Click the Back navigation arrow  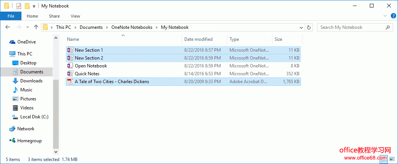point(8,27)
